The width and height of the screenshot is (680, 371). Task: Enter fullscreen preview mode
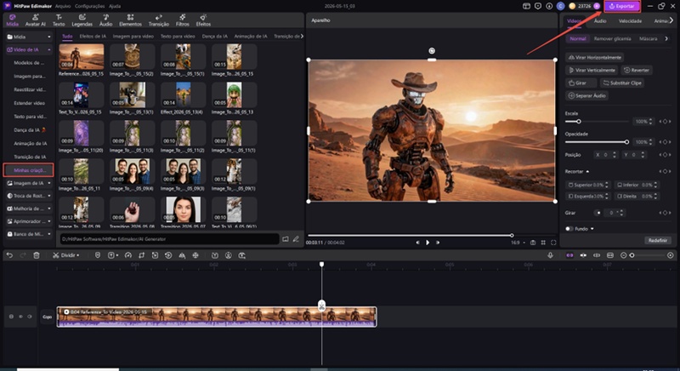point(553,243)
